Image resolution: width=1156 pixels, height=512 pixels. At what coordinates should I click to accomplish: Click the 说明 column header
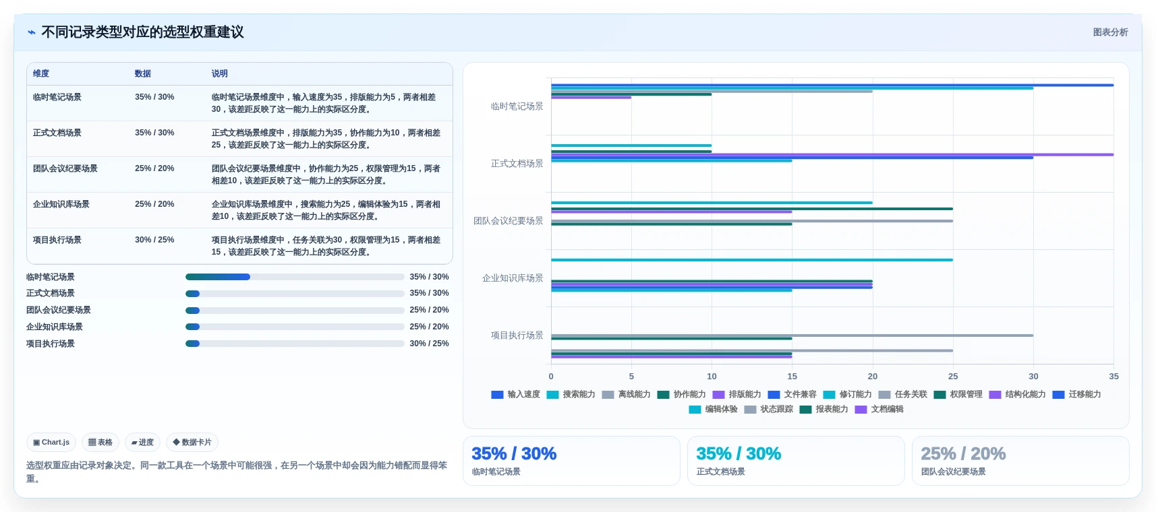coord(219,73)
